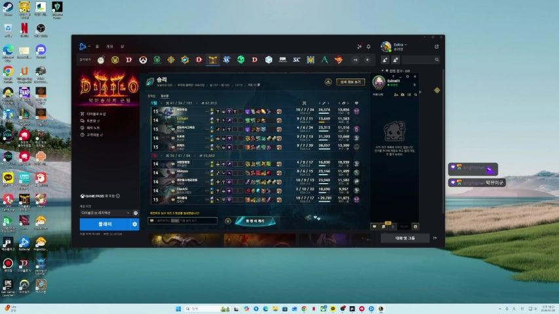Open the Battle.net desktop shortcut
The width and height of the screenshot is (559, 314).
click(x=24, y=244)
